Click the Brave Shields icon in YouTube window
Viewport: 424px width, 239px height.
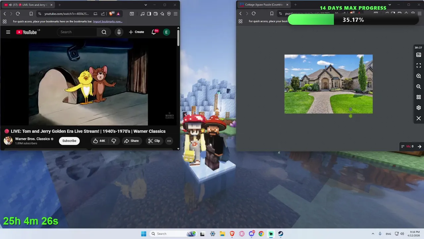[112, 14]
